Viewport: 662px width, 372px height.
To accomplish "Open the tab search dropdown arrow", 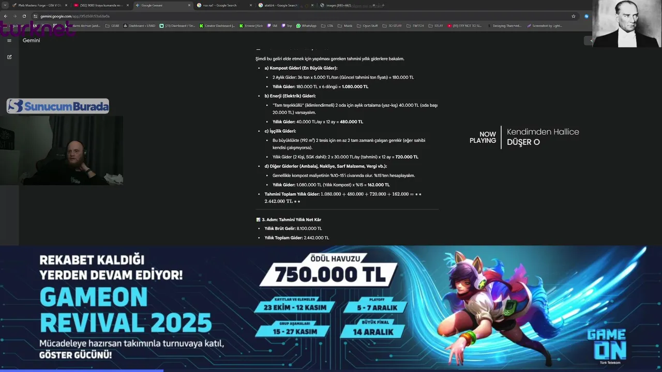I will (x=5, y=5).
